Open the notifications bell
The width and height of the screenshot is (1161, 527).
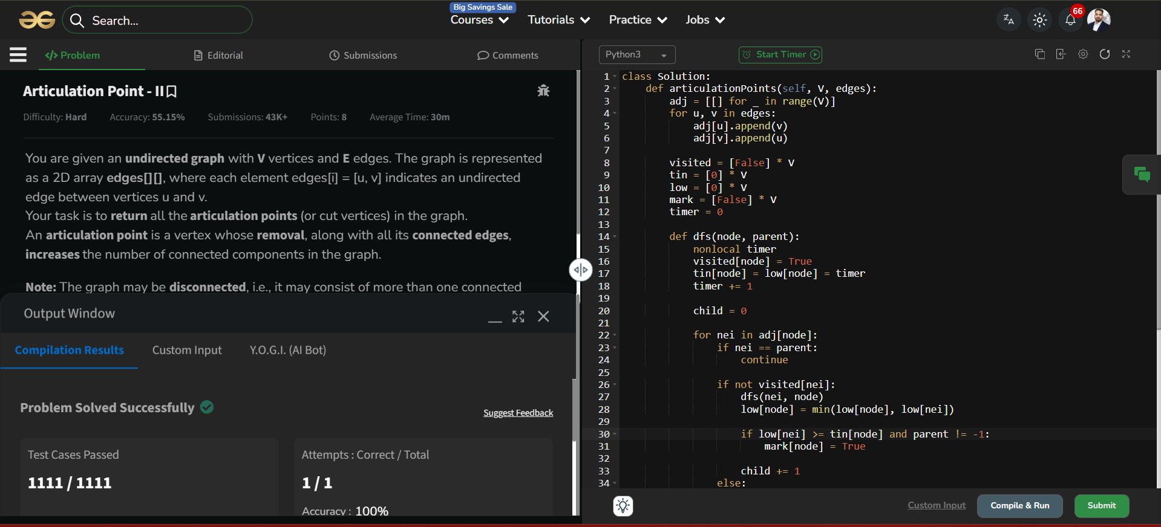(1070, 20)
